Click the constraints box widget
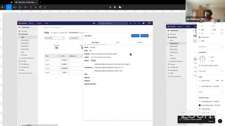The height and width of the screenshot is (126, 225). coord(202,59)
